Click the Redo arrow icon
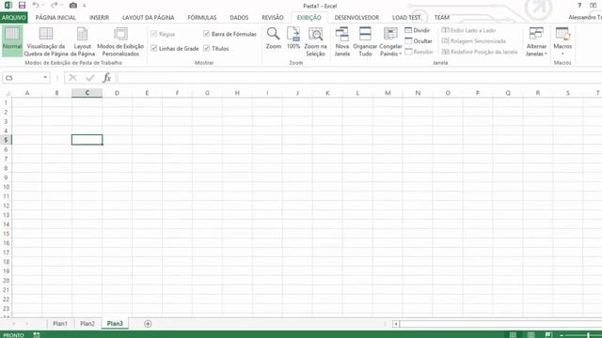 (x=55, y=5)
